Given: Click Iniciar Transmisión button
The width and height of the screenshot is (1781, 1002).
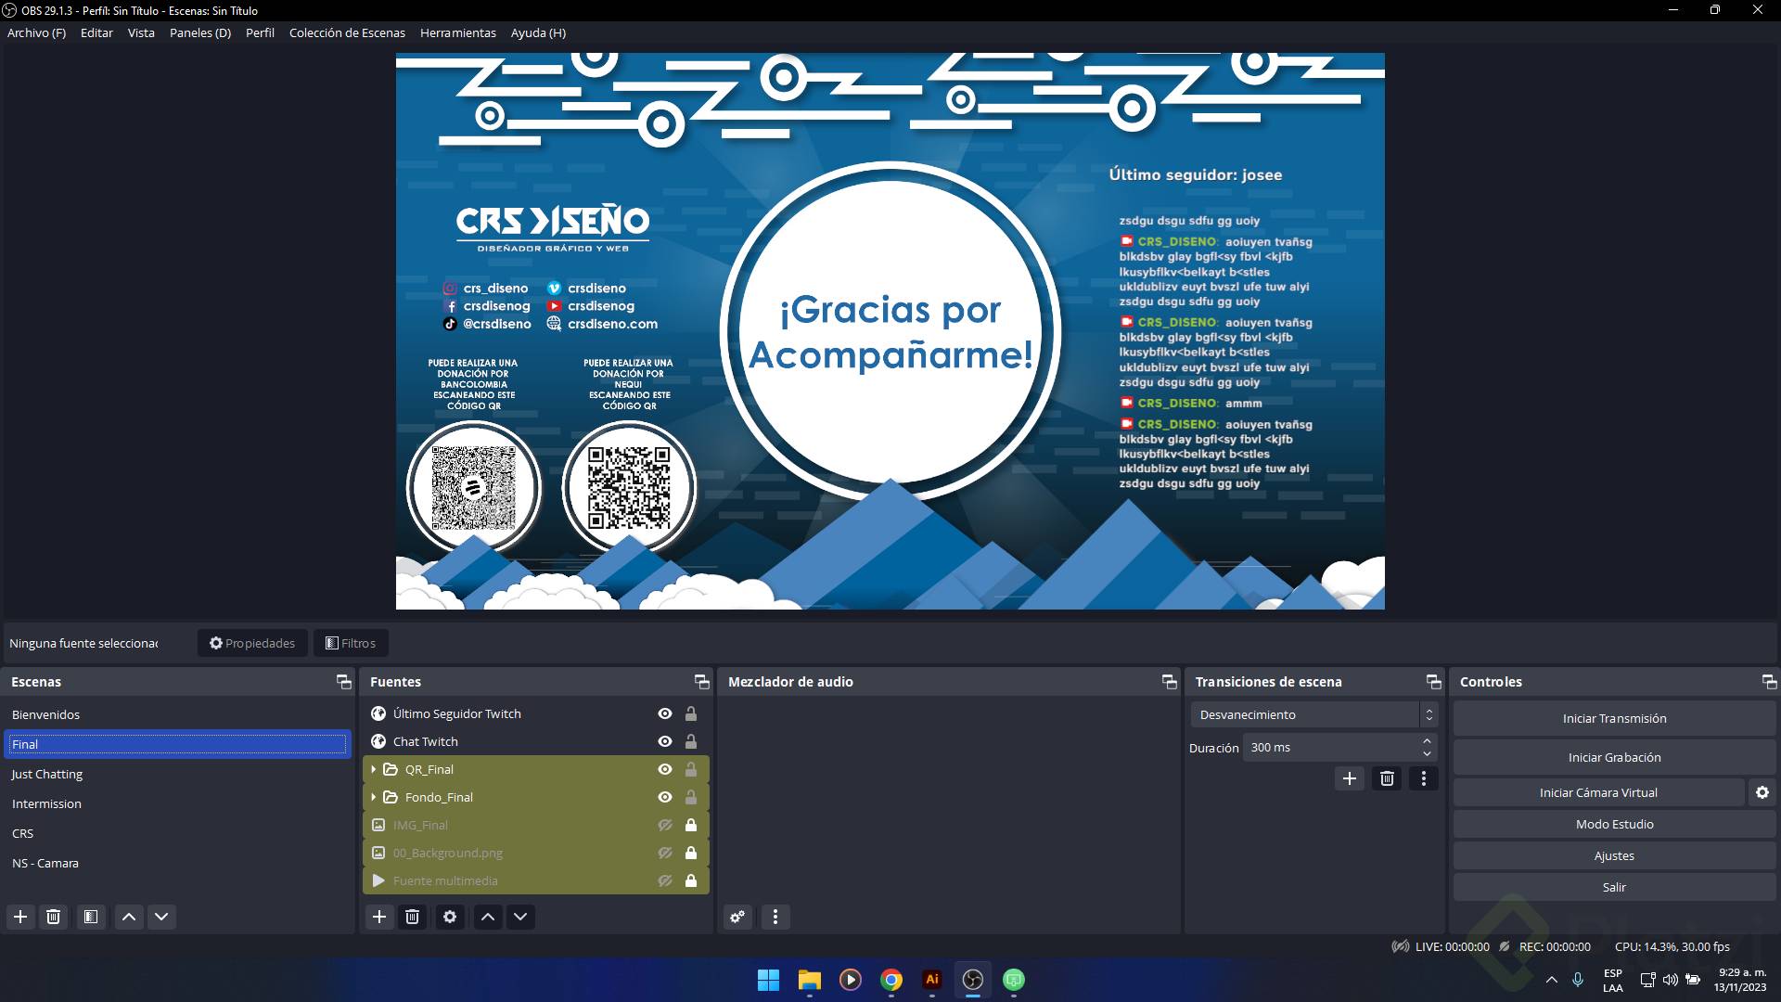Looking at the screenshot, I should [1614, 718].
